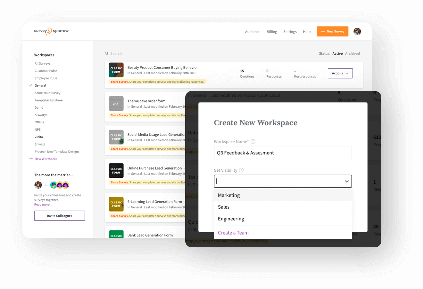The width and height of the screenshot is (423, 289).
Task: Click the Create a Team link
Action: [233, 233]
